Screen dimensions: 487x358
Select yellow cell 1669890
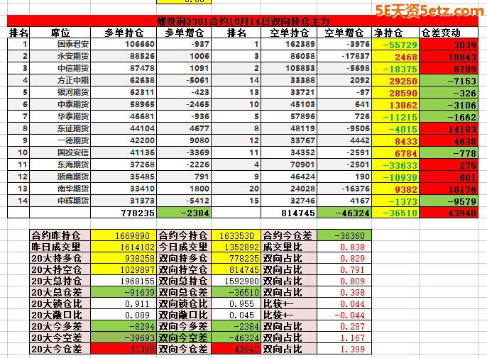124,235
